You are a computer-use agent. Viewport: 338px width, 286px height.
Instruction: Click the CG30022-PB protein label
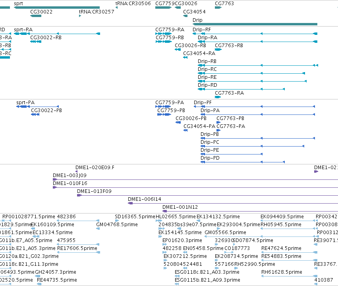tap(46, 110)
